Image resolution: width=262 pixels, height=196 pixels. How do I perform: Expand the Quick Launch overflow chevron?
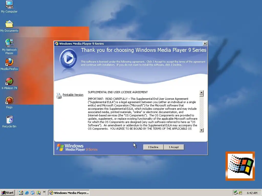pos(44,192)
